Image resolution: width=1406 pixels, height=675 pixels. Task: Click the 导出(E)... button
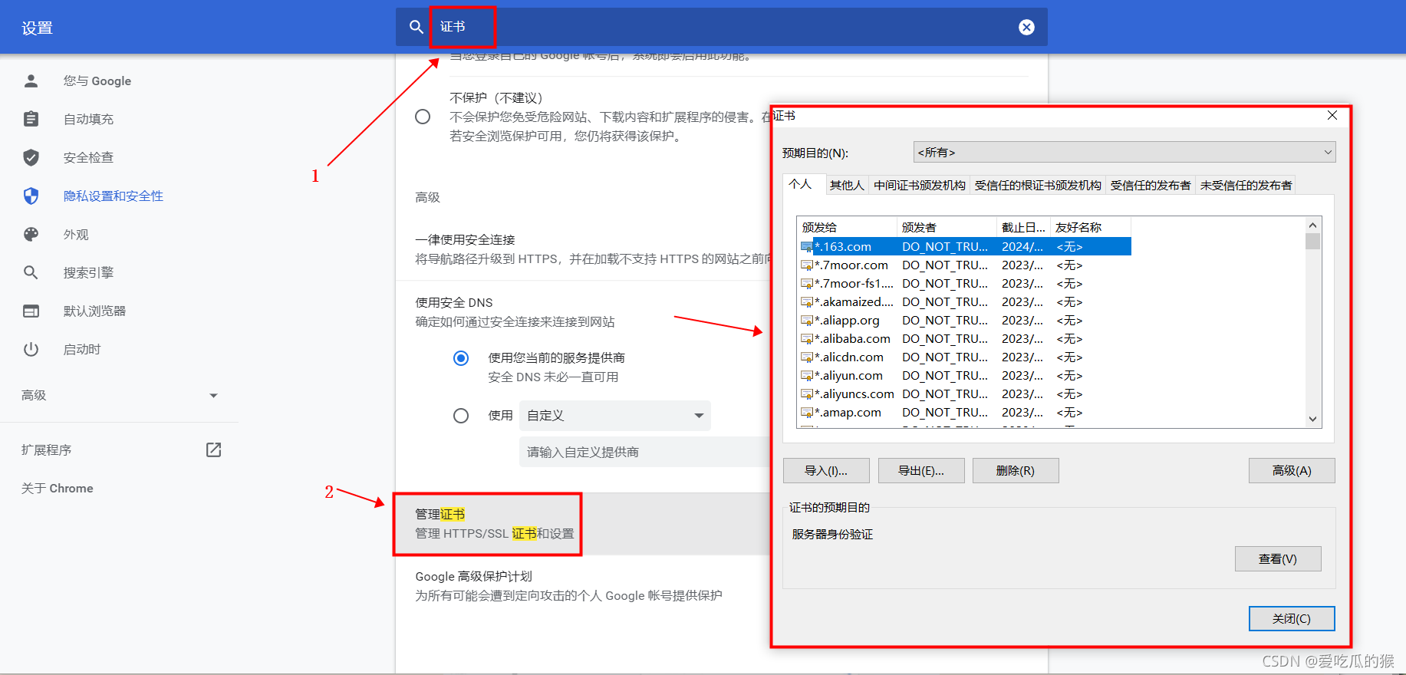tap(921, 470)
